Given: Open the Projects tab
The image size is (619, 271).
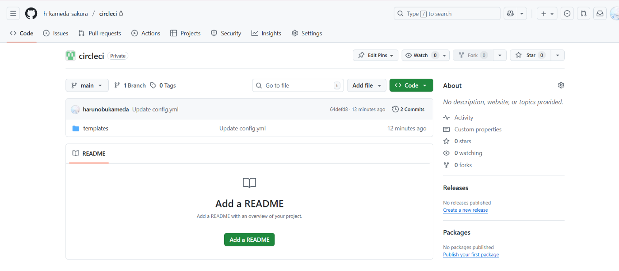Looking at the screenshot, I should point(185,33).
